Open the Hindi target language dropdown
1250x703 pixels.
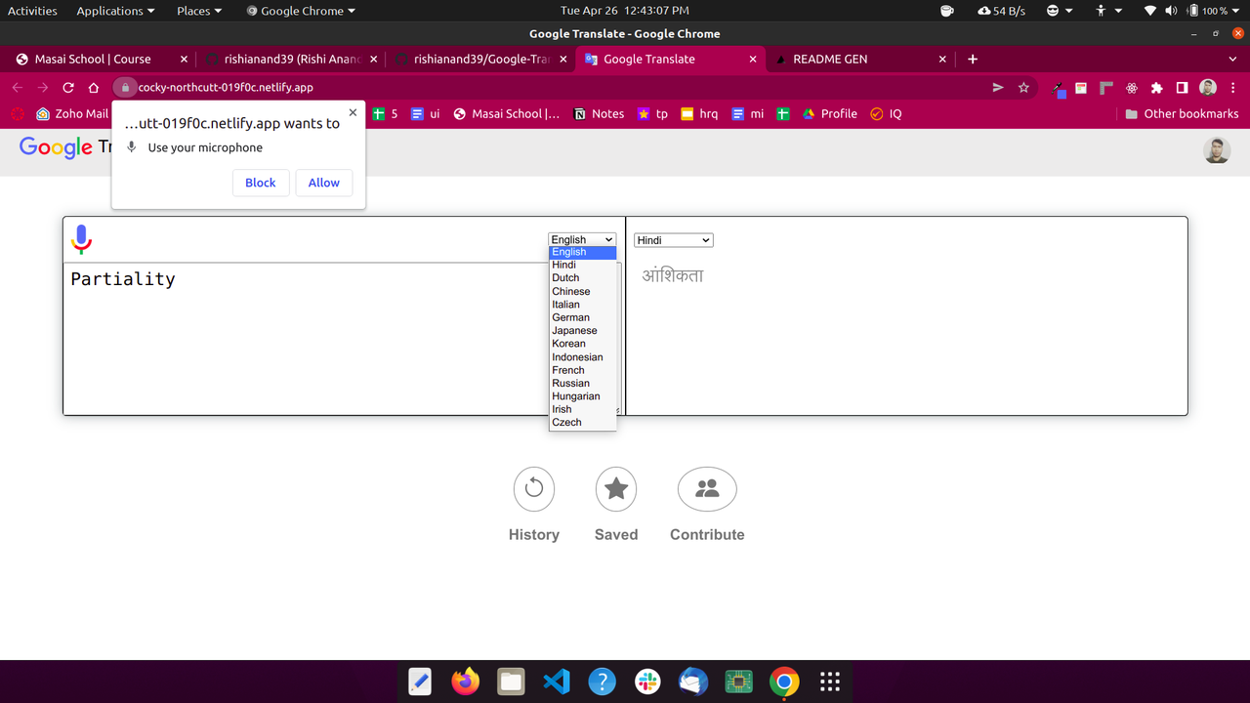pyautogui.click(x=673, y=239)
